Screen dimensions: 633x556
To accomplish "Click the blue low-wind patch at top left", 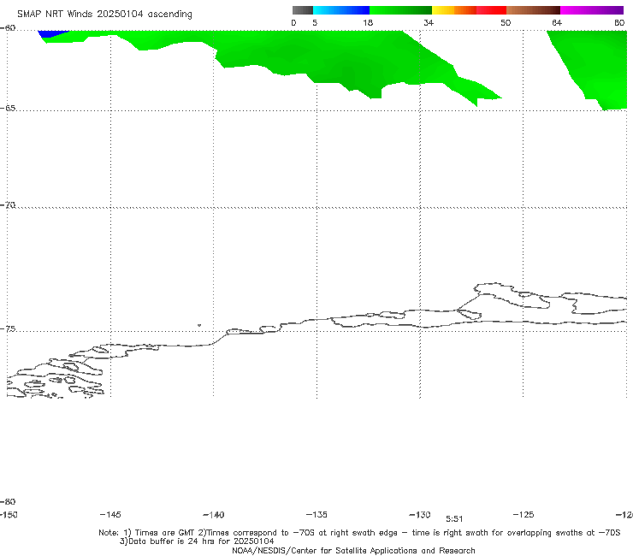I will point(50,33).
